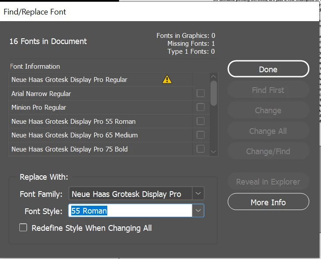
Task: Click the Font Style field with 55 Roman
Action: pos(131,211)
